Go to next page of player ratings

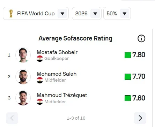[x=140, y=118]
